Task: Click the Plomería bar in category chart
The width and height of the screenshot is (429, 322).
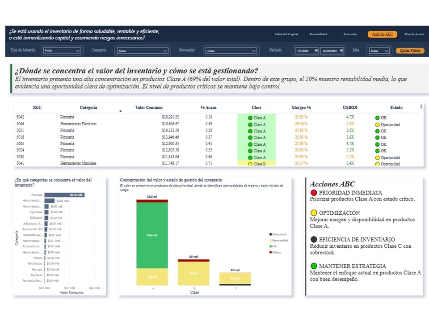Action: 64,195
